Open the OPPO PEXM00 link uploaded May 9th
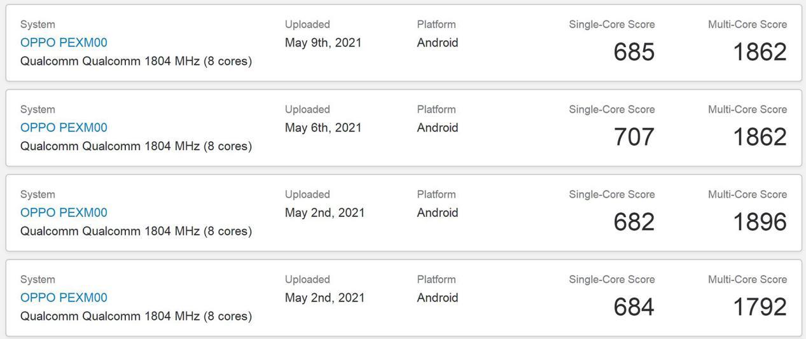 64,43
